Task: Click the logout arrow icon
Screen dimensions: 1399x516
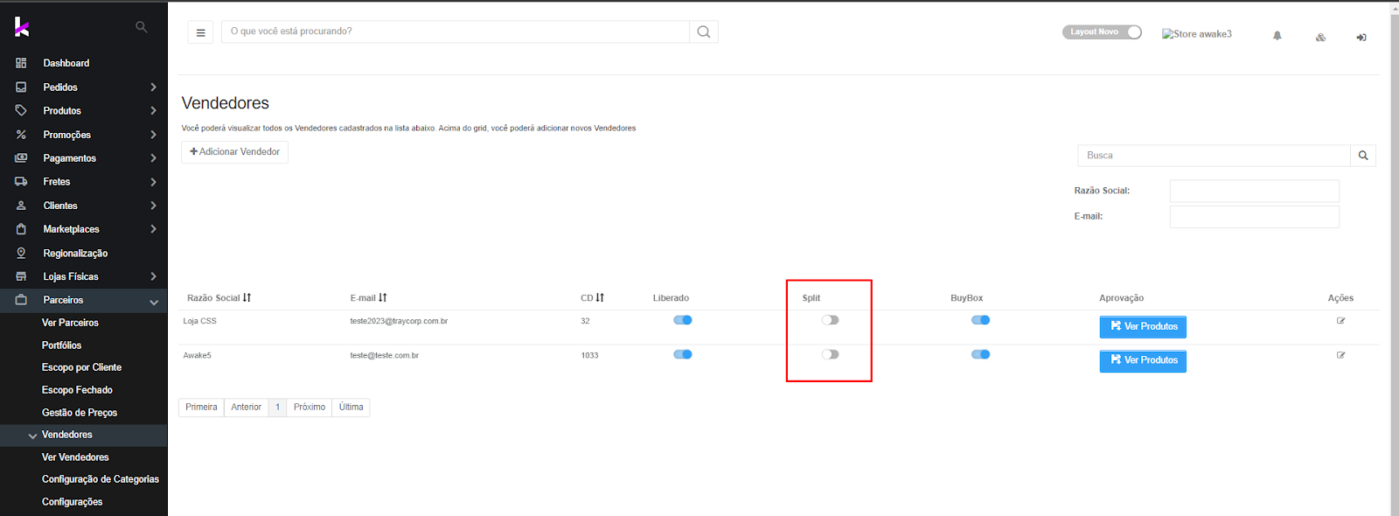Action: click(x=1361, y=37)
